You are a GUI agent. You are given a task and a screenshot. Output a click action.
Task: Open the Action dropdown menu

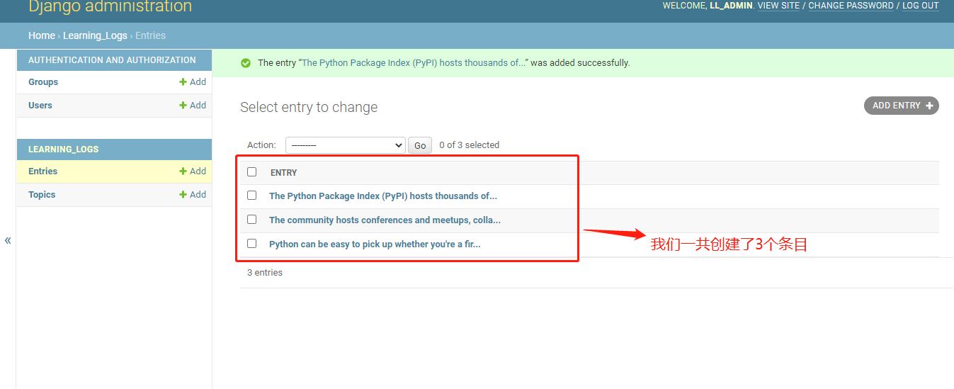[345, 145]
